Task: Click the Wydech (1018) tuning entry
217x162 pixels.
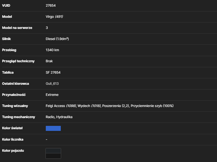Action: point(89,106)
